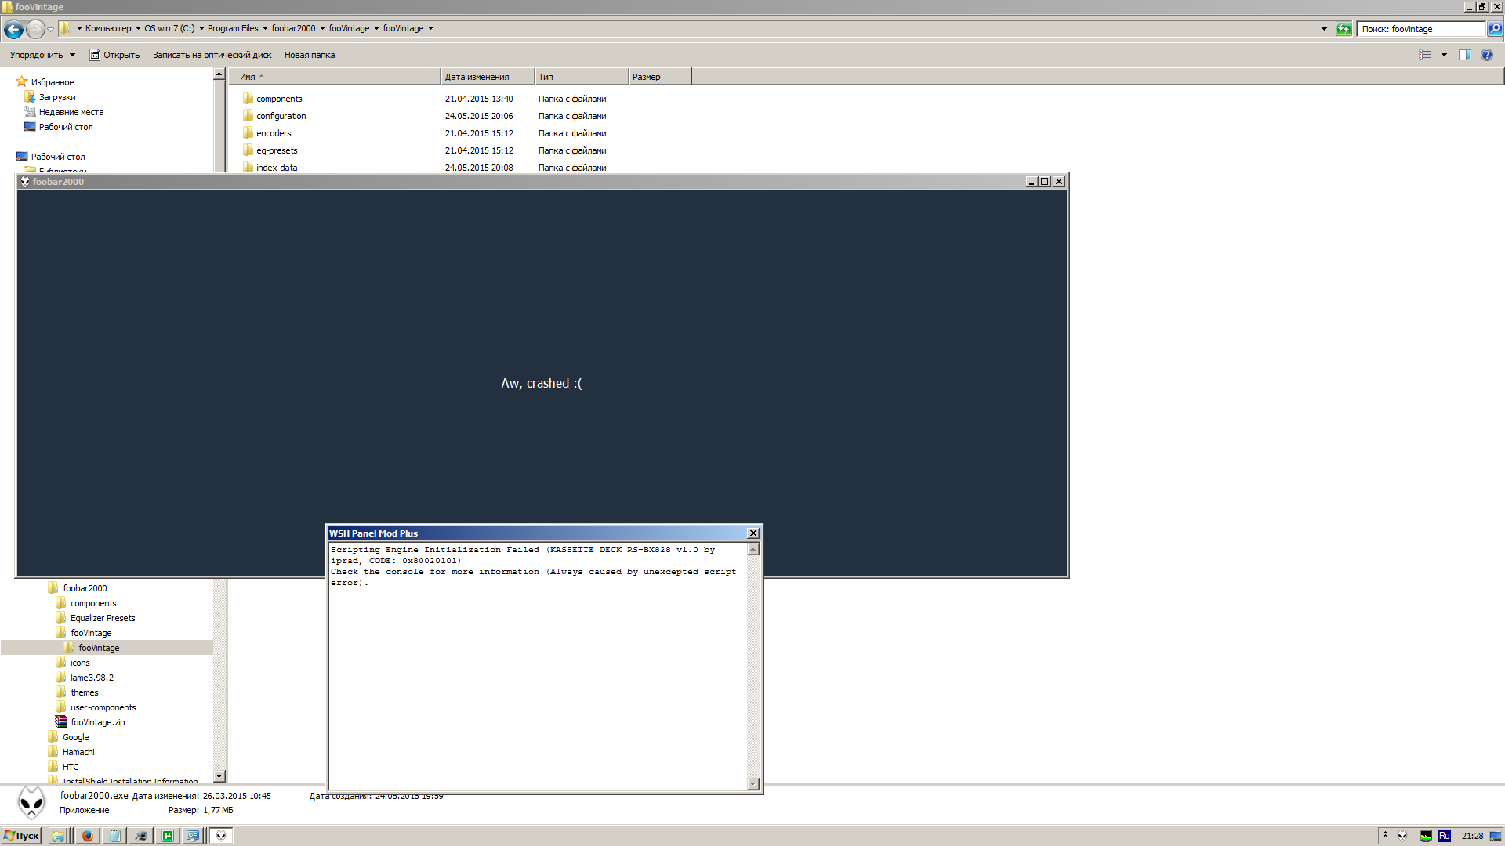Open the Пуск start button
Viewport: 1505px width, 846px height.
pyautogui.click(x=21, y=836)
